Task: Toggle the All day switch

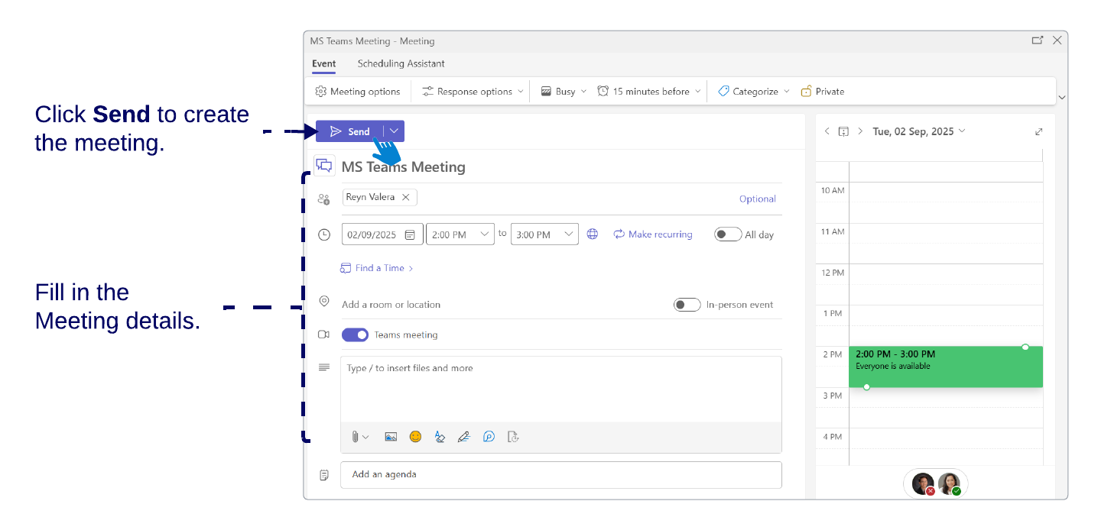Action: 727,234
